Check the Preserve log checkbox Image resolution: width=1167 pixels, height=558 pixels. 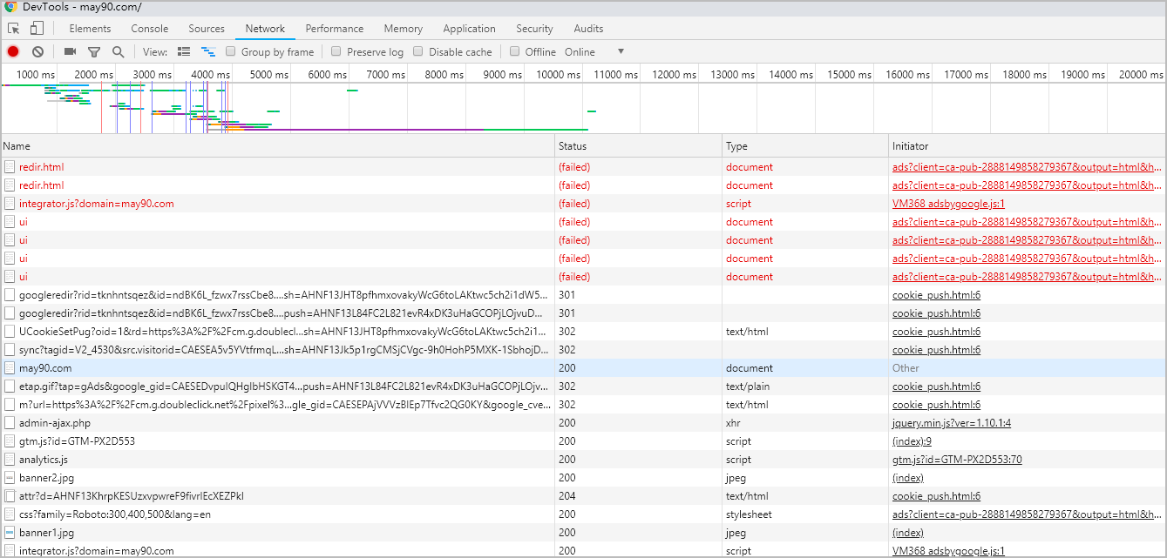[336, 51]
